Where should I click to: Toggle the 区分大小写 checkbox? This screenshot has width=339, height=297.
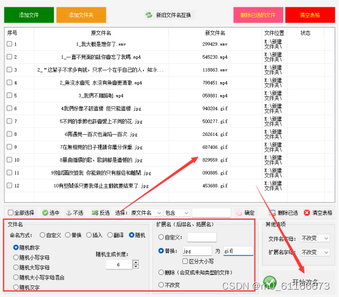click(185, 261)
